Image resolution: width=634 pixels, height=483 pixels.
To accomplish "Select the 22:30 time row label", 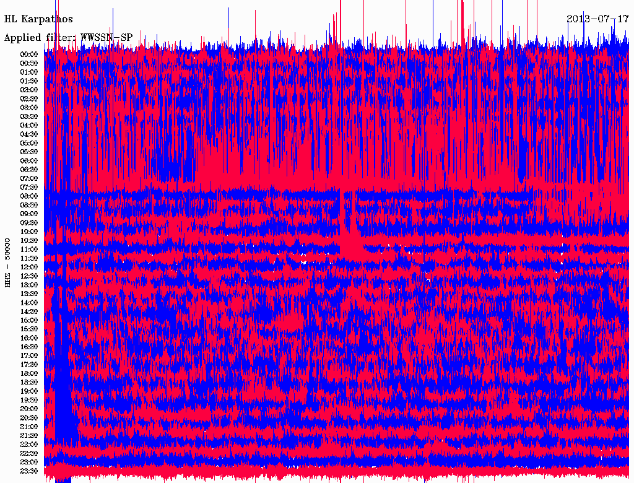I will 29,453.
